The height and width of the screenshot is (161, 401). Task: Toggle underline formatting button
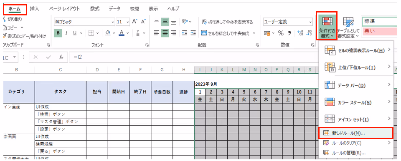(75, 33)
